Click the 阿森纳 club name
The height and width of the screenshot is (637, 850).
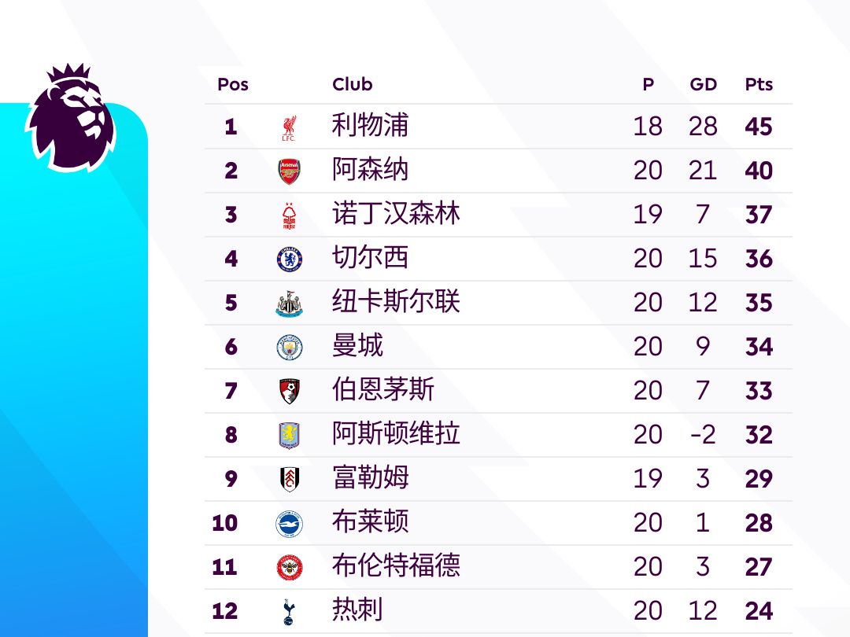pos(370,170)
